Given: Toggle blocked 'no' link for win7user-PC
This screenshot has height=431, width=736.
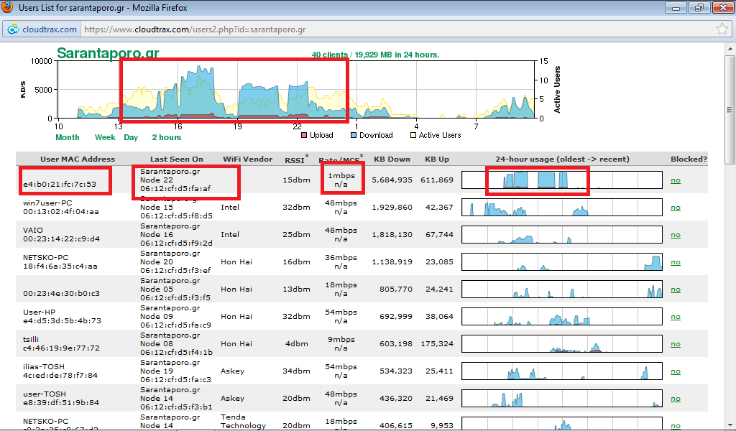Looking at the screenshot, I should (x=676, y=208).
